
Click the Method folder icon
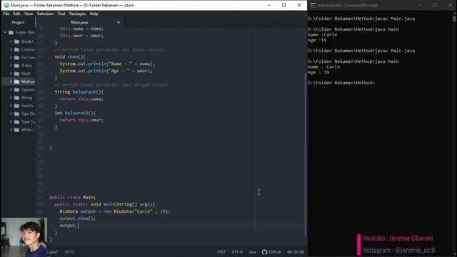[16, 81]
